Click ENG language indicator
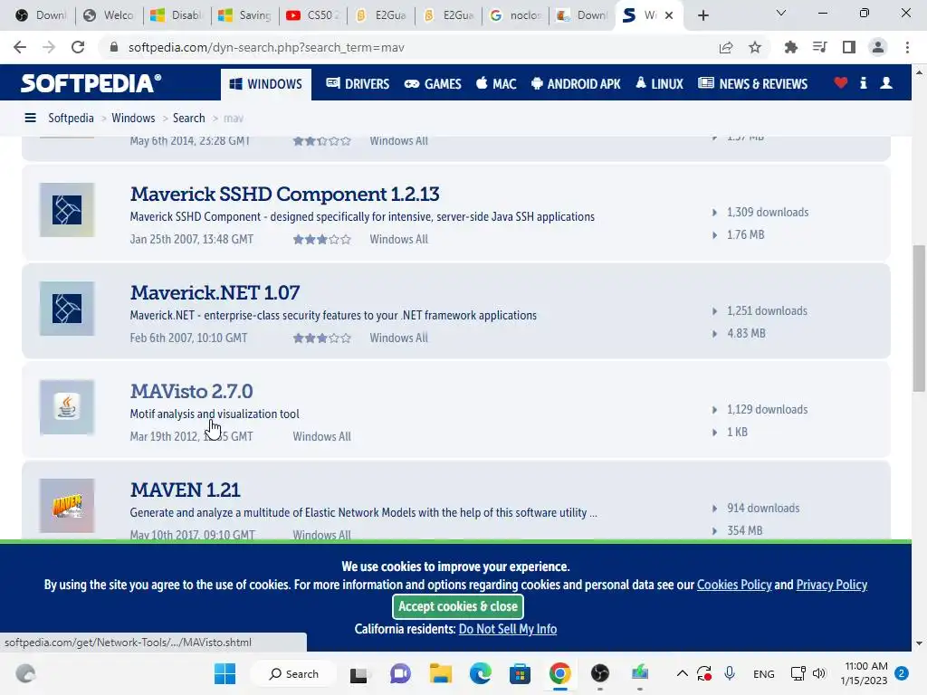The image size is (927, 695). click(764, 673)
